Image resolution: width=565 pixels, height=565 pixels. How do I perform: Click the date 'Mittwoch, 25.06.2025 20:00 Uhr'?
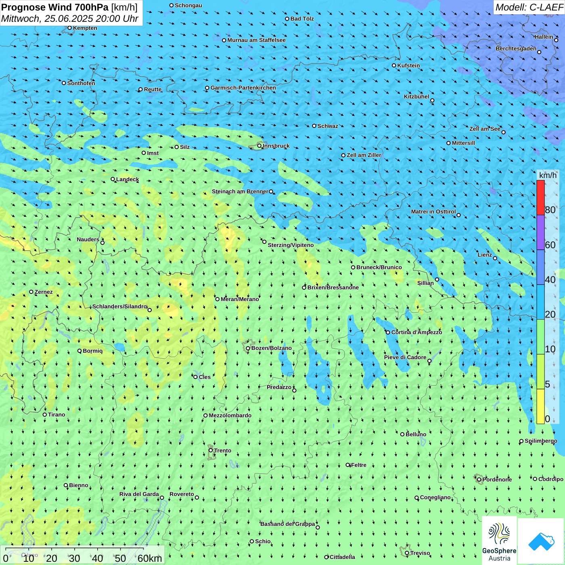(x=70, y=19)
